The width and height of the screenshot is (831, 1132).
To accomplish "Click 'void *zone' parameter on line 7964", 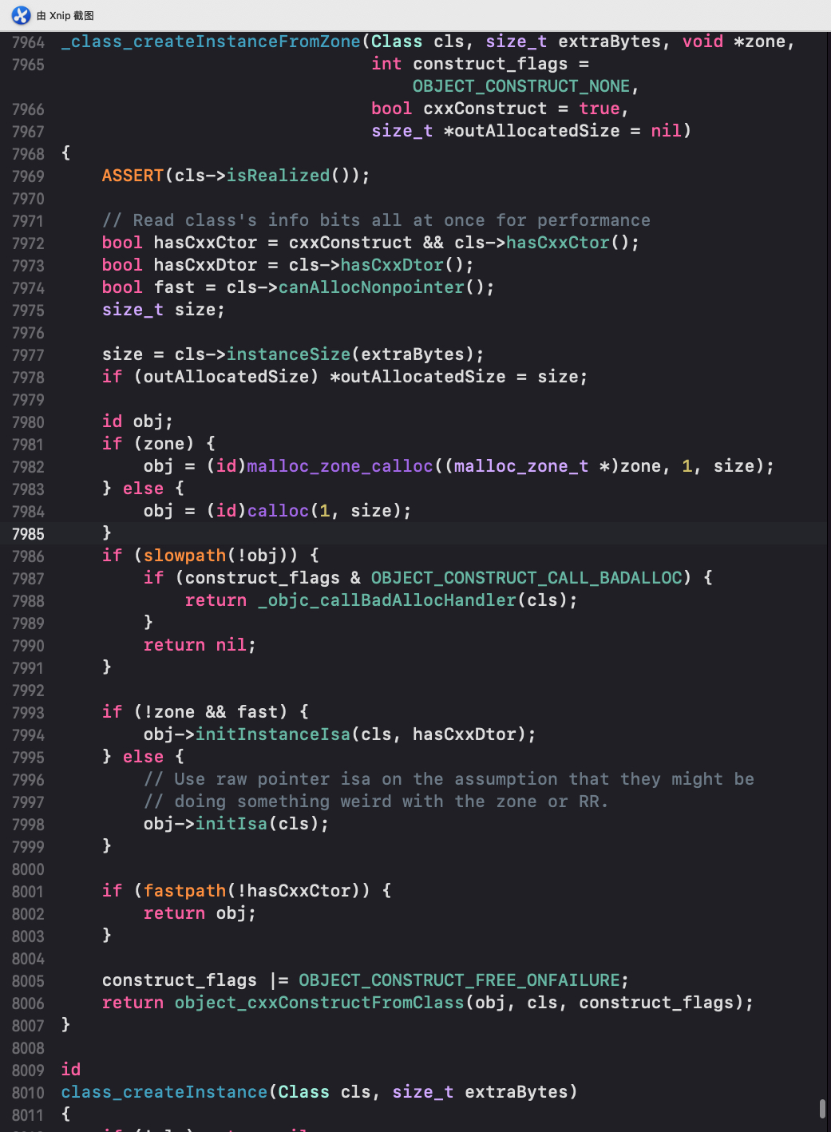I will pyautogui.click(x=734, y=42).
